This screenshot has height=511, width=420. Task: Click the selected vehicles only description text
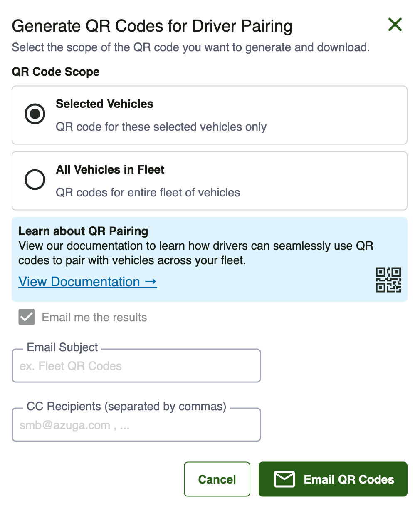coord(161,127)
